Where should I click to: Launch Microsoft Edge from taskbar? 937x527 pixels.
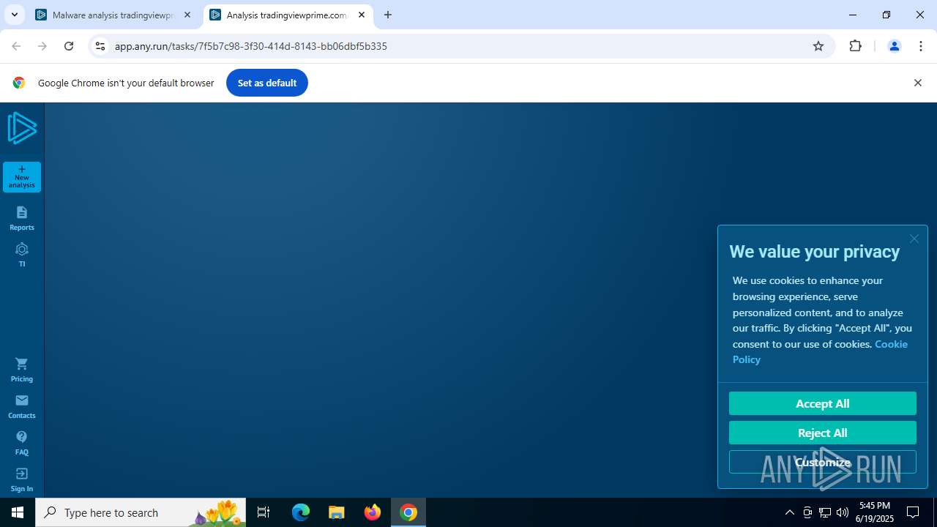[301, 512]
